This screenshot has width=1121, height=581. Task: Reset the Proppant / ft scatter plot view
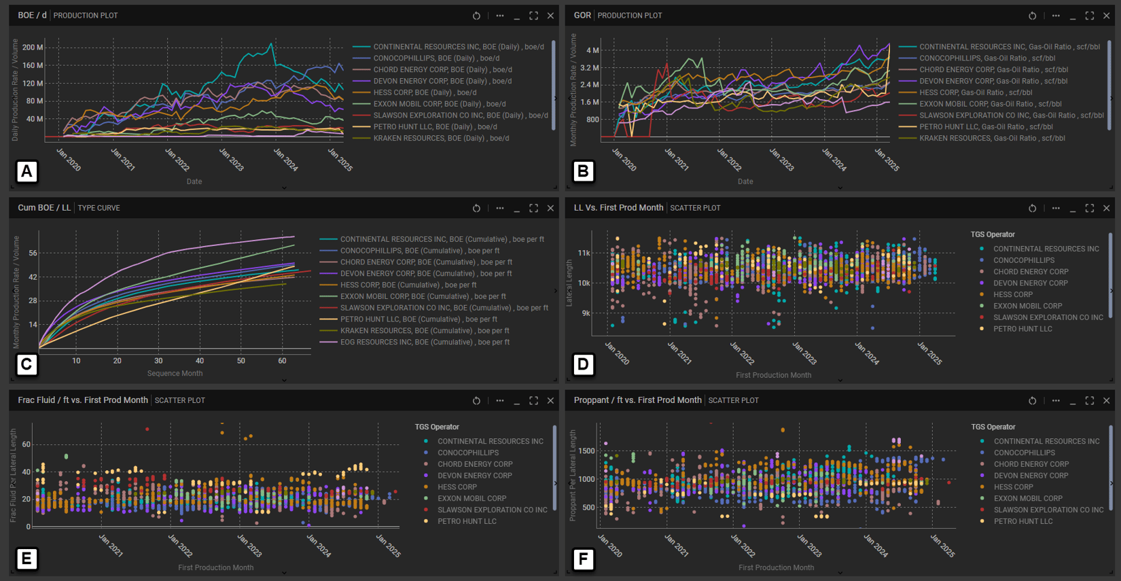pos(1032,400)
